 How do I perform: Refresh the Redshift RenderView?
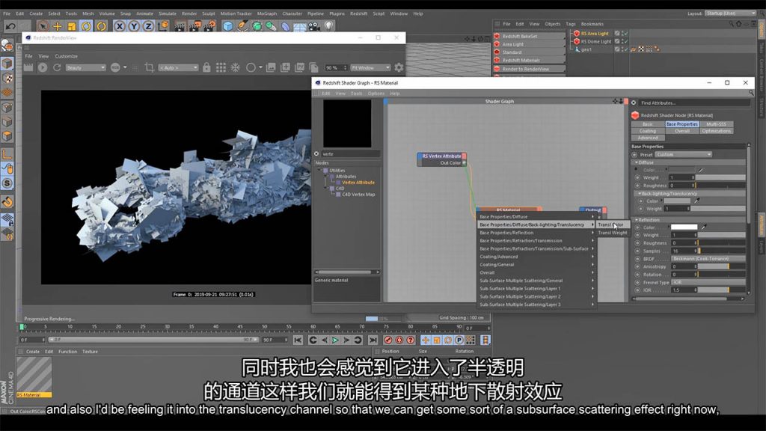pos(57,67)
